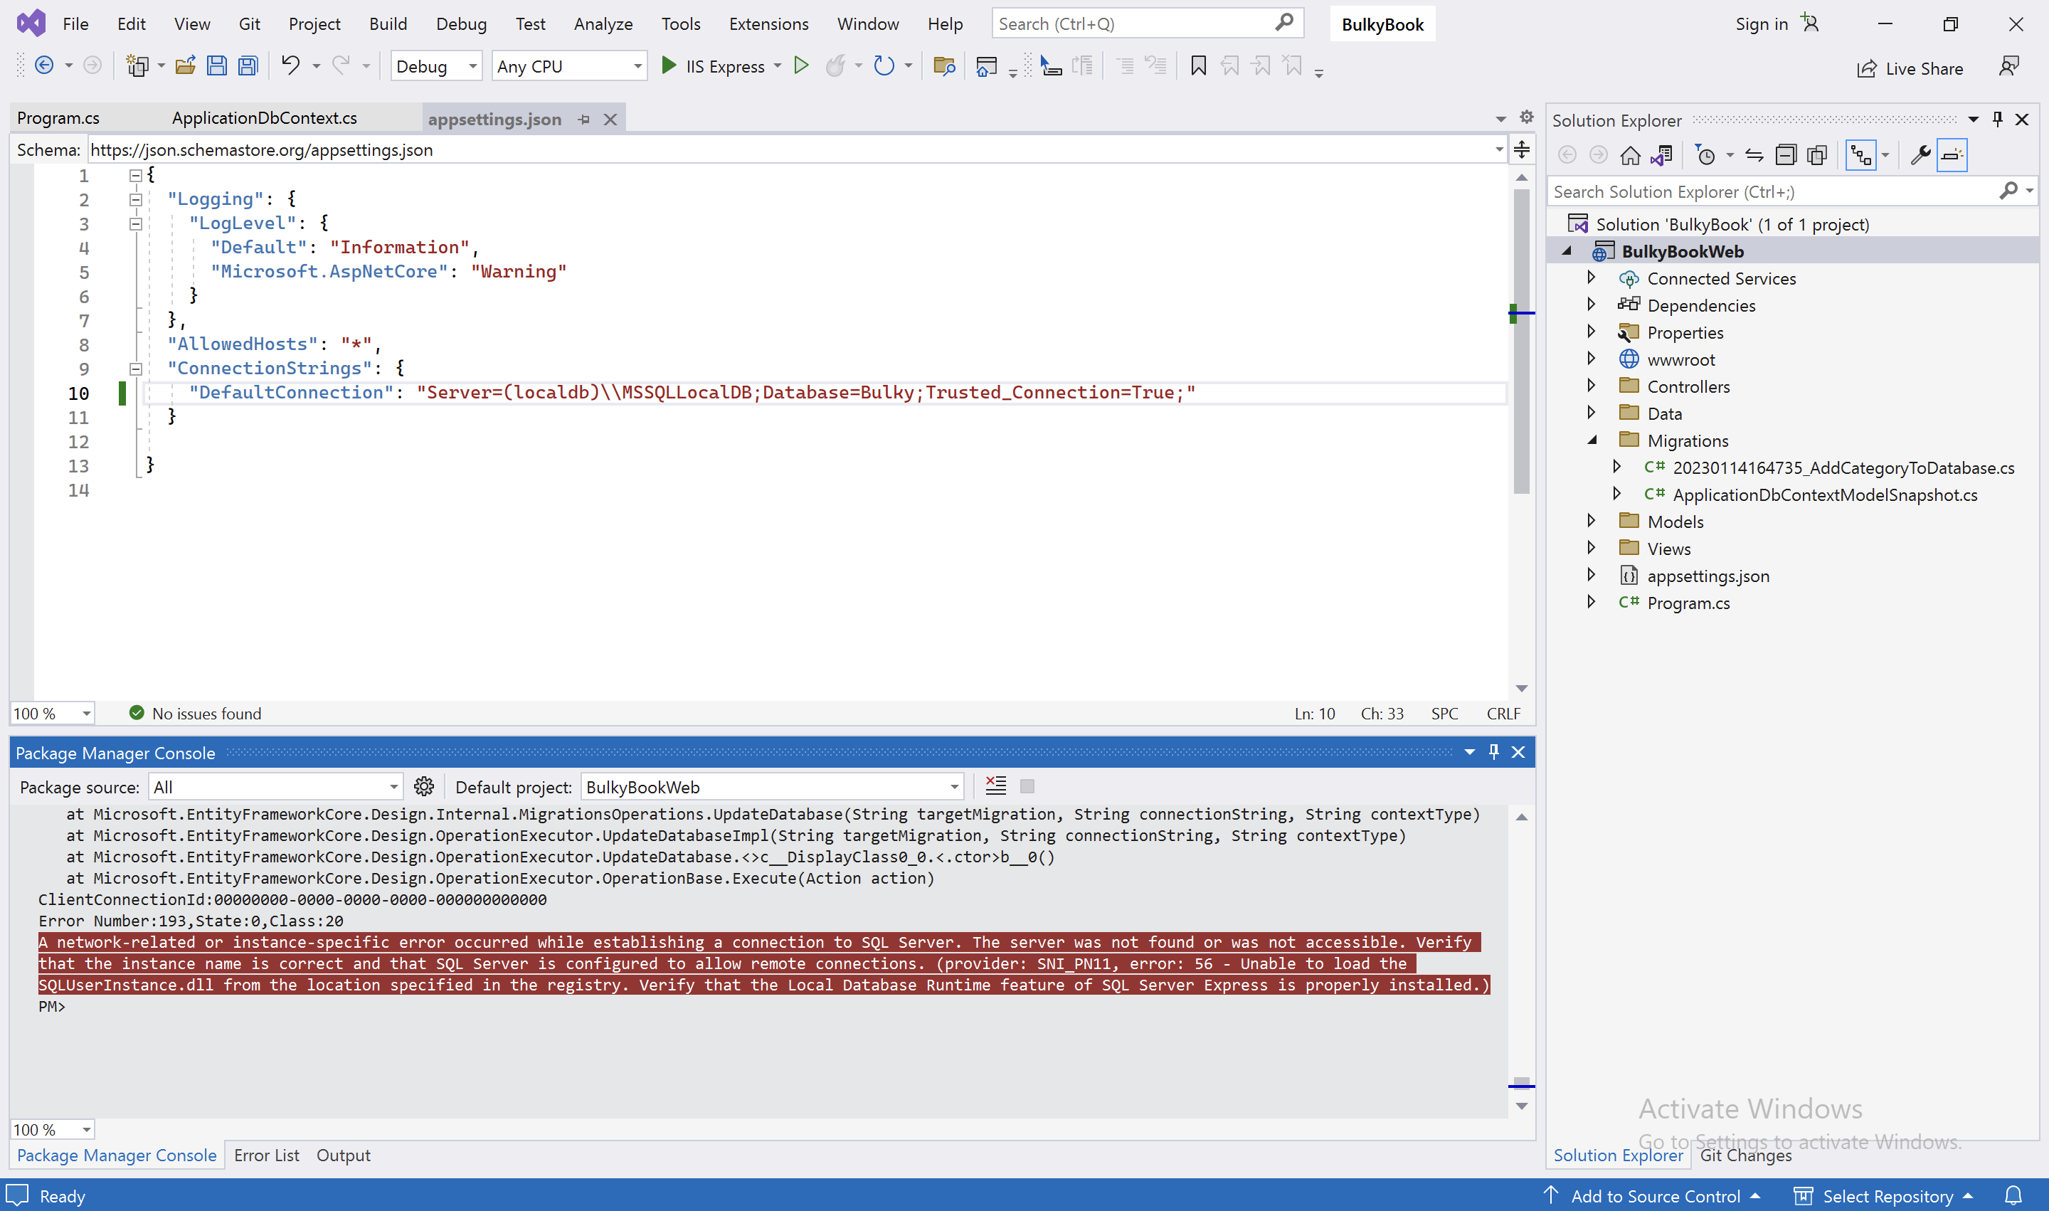Screen dimensions: 2049x1211
Task: Switch to the Error List tab
Action: click(x=266, y=1155)
